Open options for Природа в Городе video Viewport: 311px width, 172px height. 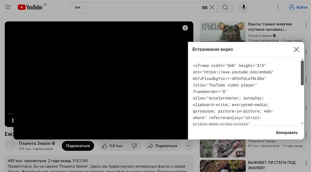306,136
